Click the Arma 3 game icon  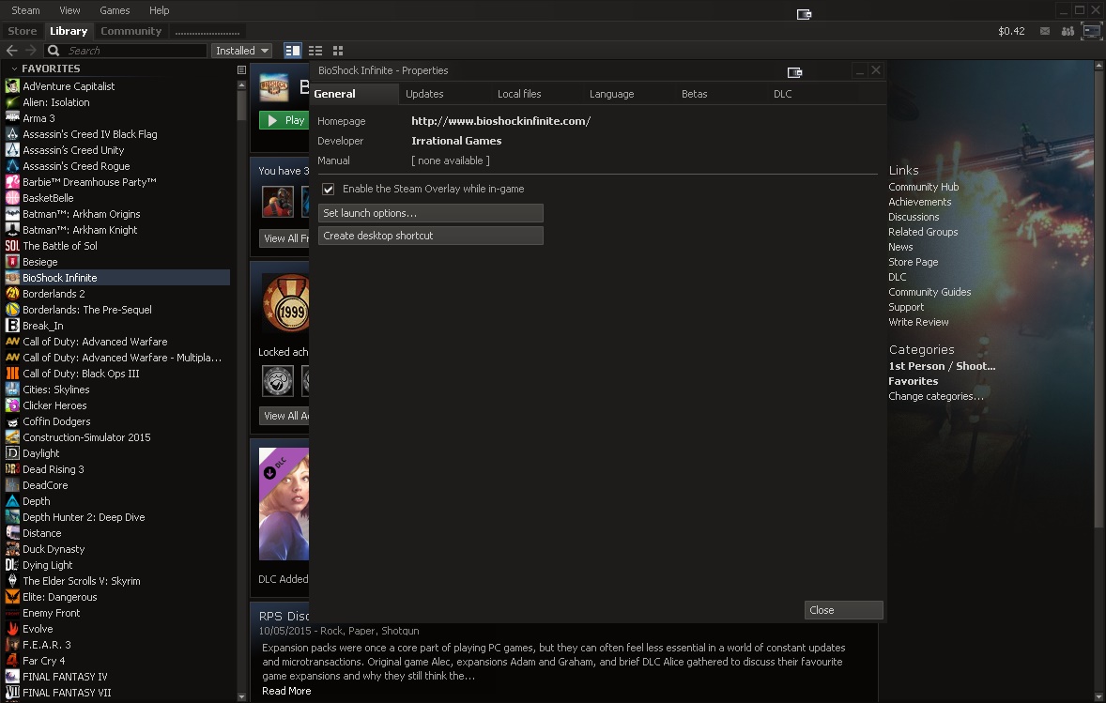pyautogui.click(x=12, y=117)
